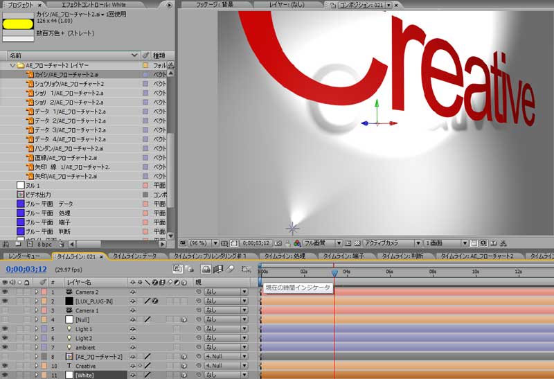Image resolution: width=554 pixels, height=379 pixels.
Task: Open the アクティブカメラ view dropdown
Action: tap(392, 243)
